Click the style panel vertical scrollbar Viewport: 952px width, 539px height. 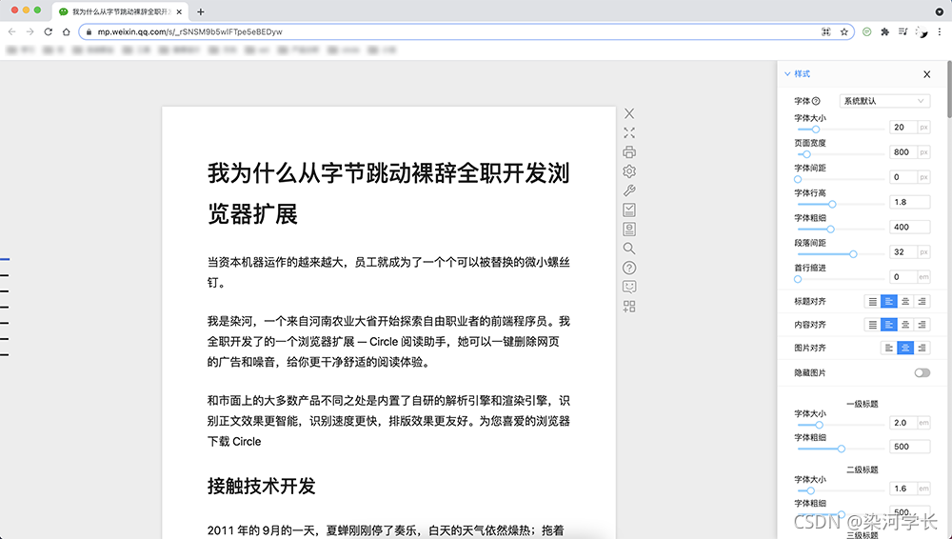949,90
